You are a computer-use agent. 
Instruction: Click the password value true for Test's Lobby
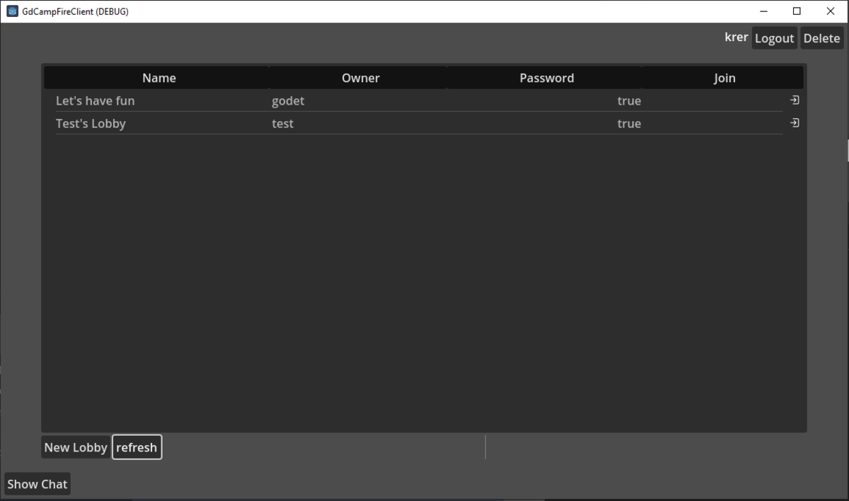628,123
